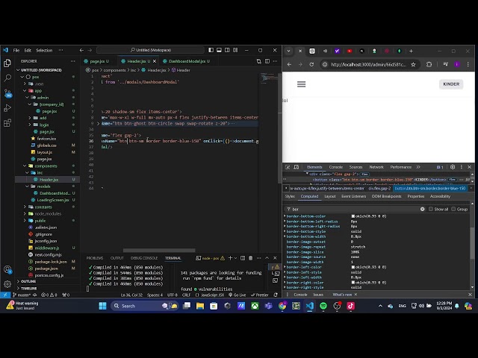478x358 pixels.
Task: Open the Selection menu in VS Code
Action: pyautogui.click(x=44, y=50)
